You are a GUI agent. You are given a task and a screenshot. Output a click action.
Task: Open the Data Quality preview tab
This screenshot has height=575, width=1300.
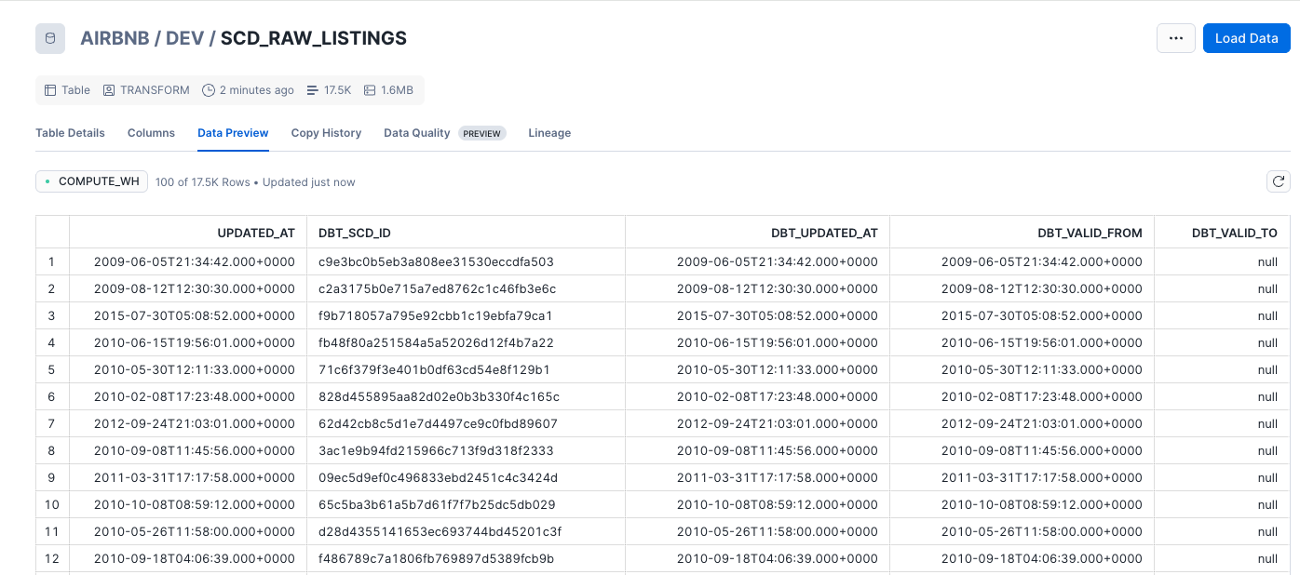tap(416, 133)
